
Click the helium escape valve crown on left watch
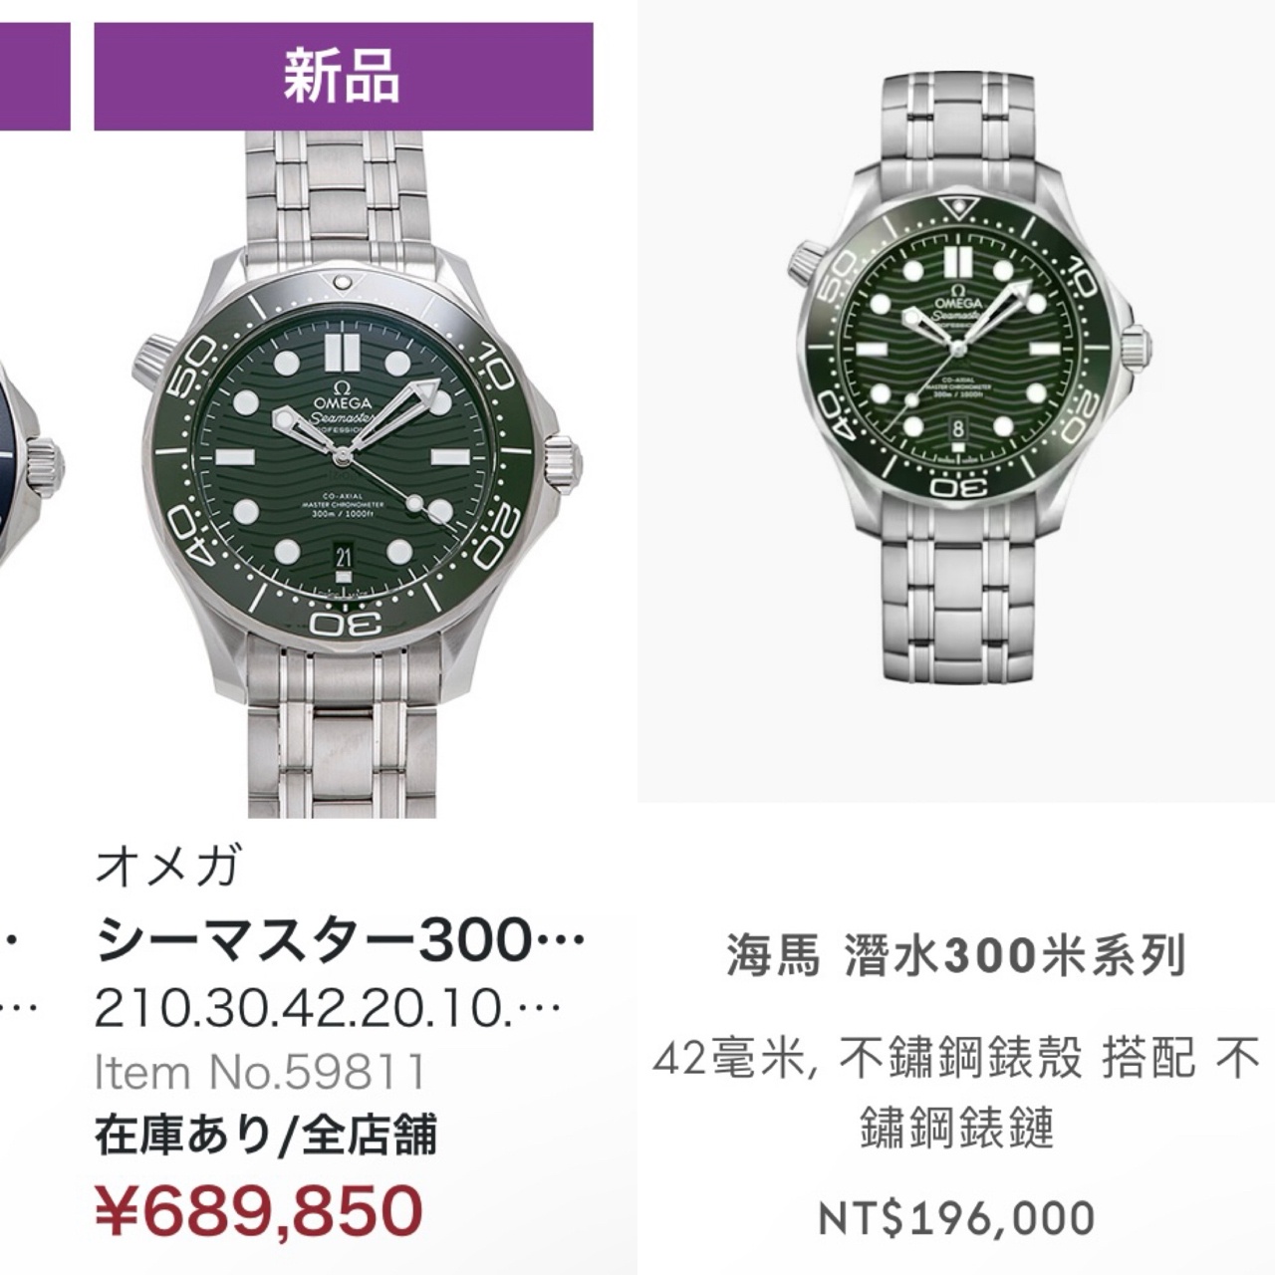pyautogui.click(x=155, y=357)
